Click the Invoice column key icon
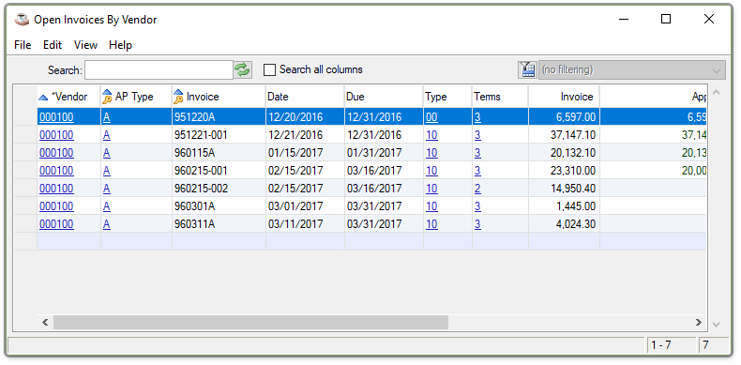The width and height of the screenshot is (741, 365). [178, 97]
